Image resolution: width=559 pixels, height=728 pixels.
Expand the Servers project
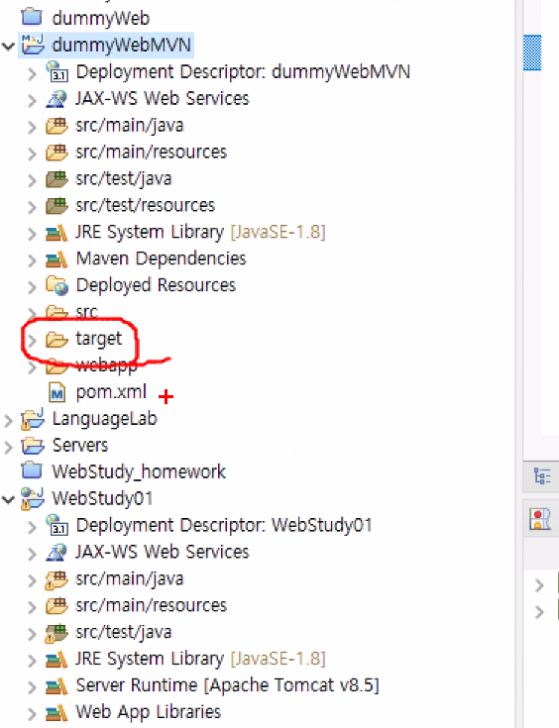tap(8, 447)
